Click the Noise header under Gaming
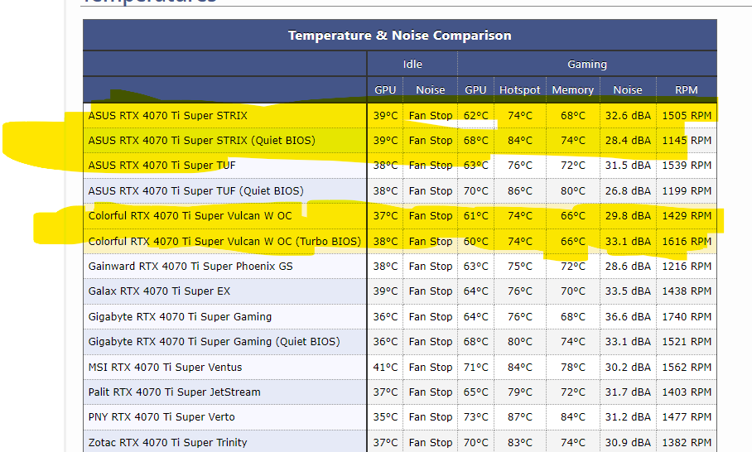 tap(627, 90)
